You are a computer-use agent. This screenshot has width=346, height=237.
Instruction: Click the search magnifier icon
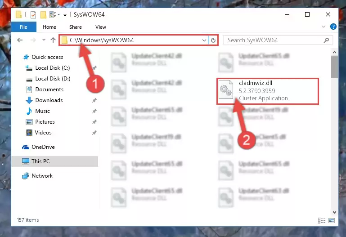pyautogui.click(x=326, y=40)
